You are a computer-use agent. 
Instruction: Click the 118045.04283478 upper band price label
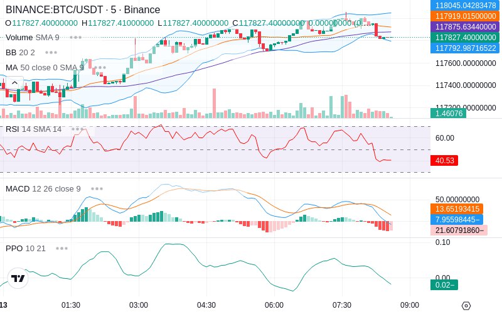tap(465, 6)
